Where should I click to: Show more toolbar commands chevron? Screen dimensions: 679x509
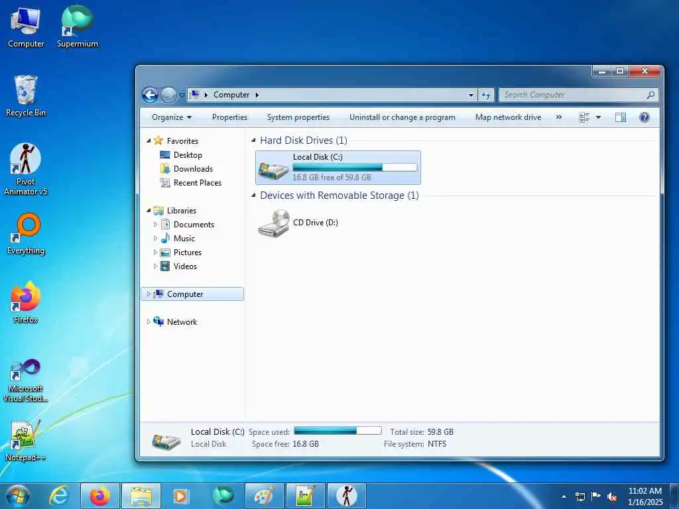point(558,117)
